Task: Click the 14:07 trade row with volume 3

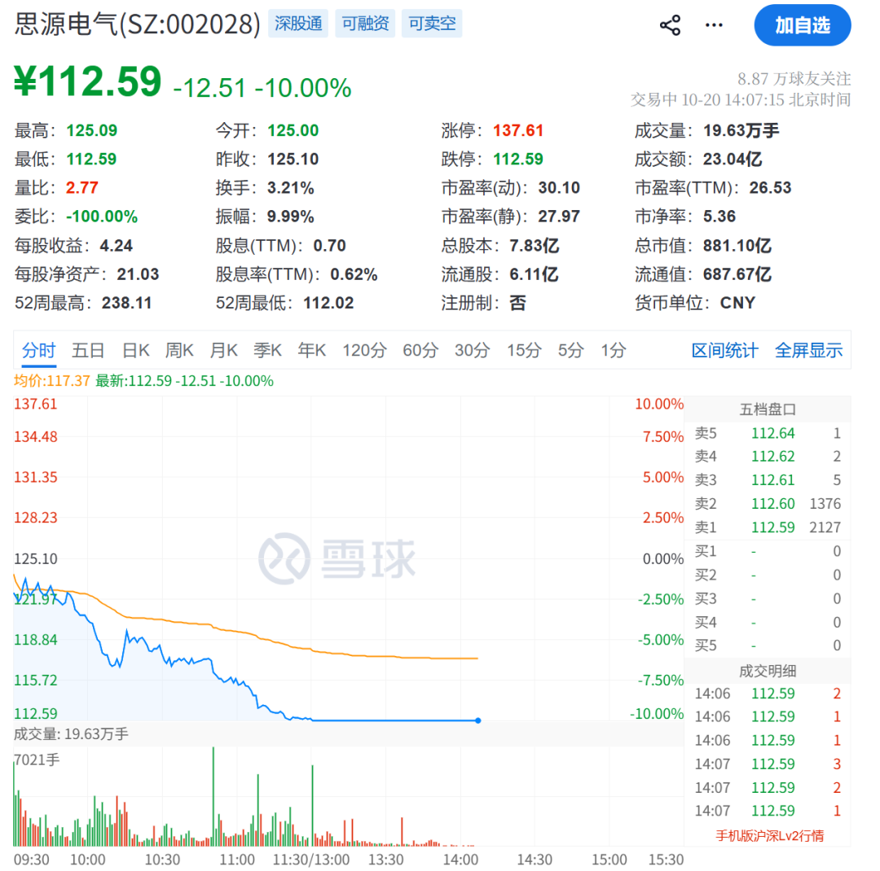Action: coord(768,764)
